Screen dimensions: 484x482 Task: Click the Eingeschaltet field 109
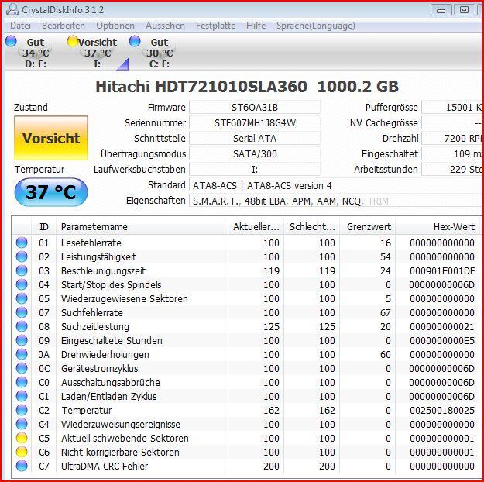(452, 153)
